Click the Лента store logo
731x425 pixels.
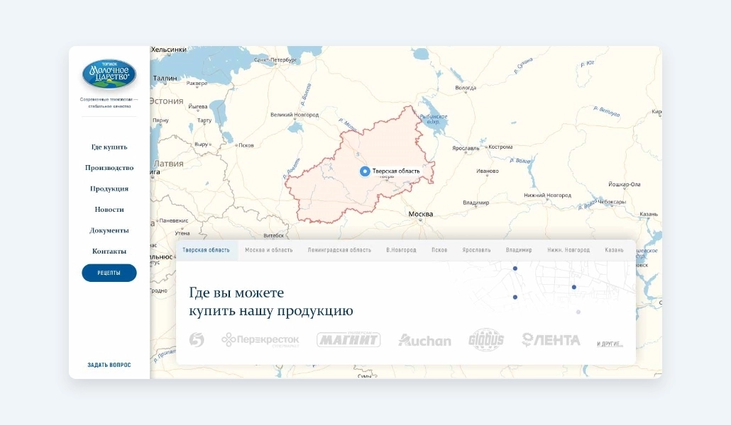tap(551, 340)
